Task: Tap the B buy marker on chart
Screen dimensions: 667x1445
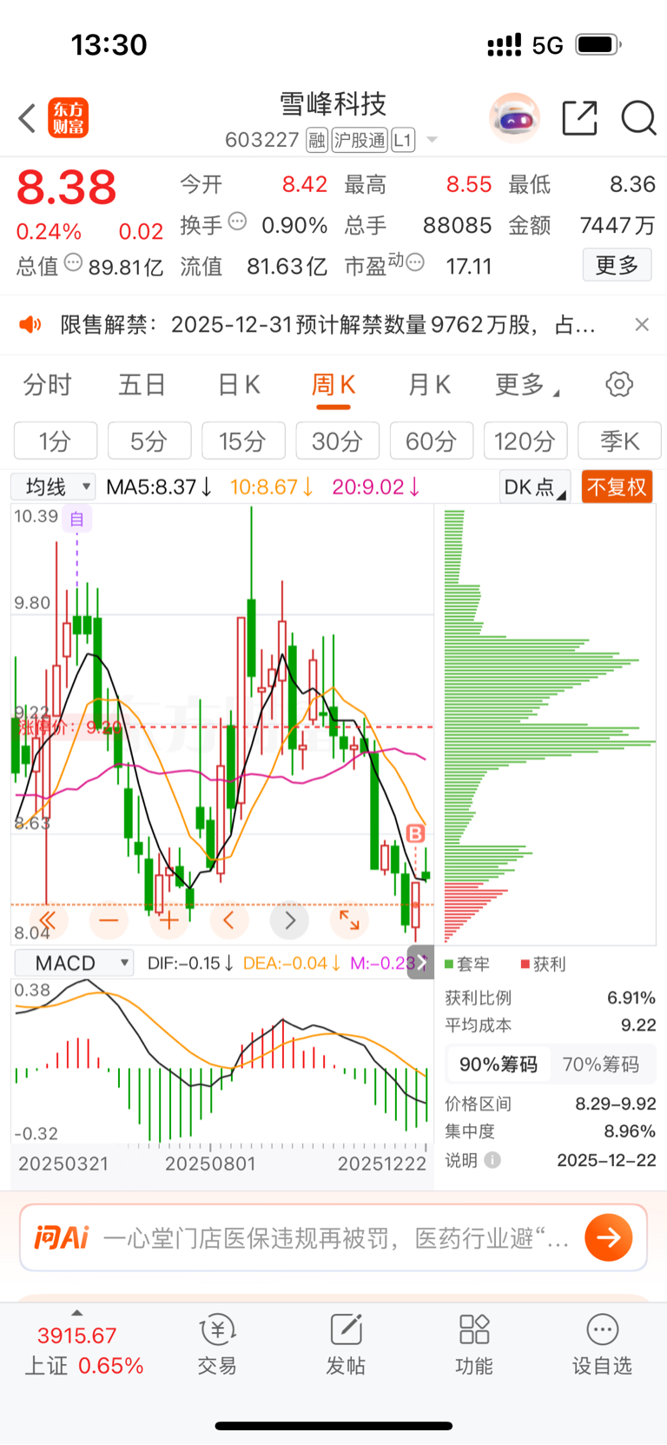Action: click(415, 834)
